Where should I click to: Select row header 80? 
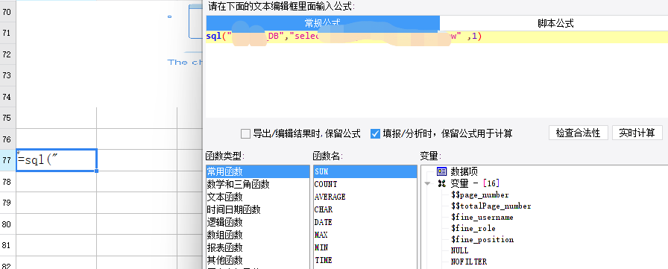click(7, 224)
